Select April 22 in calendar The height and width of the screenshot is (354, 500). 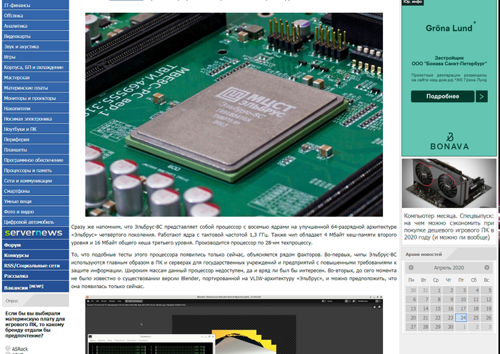pos(436,318)
